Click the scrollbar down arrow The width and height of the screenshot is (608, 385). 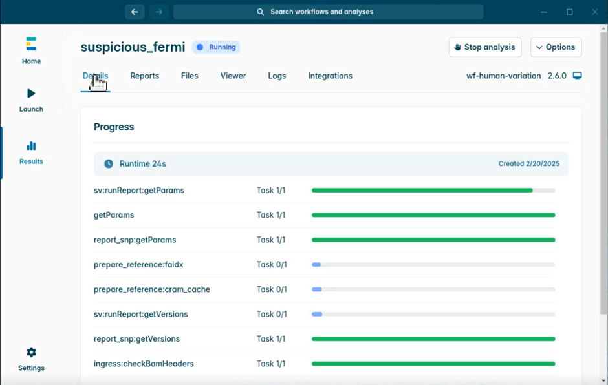pyautogui.click(x=603, y=380)
